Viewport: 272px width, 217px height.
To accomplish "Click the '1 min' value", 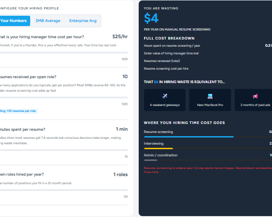I will point(122,129).
